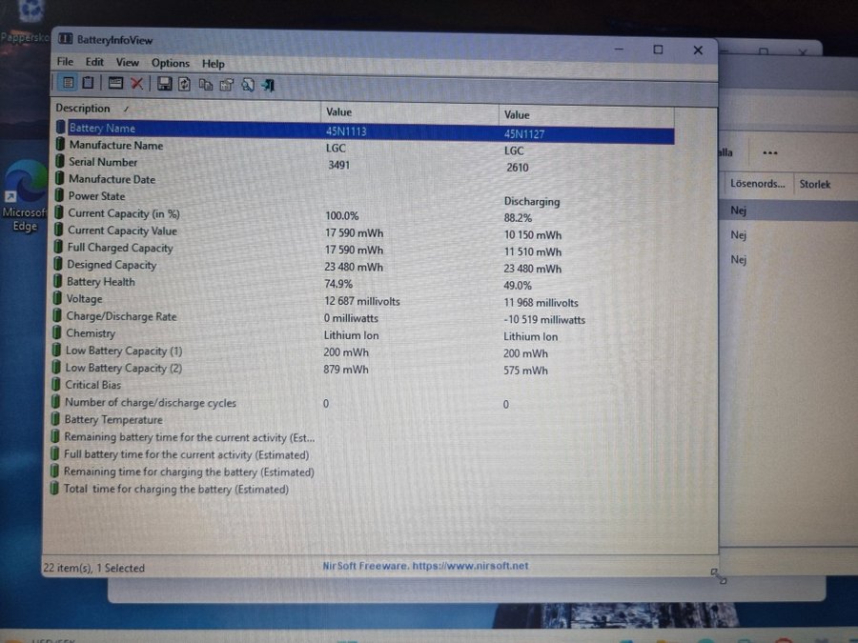Click the Lösenords... column header in background window
Screen dimensions: 858x643
tap(757, 184)
